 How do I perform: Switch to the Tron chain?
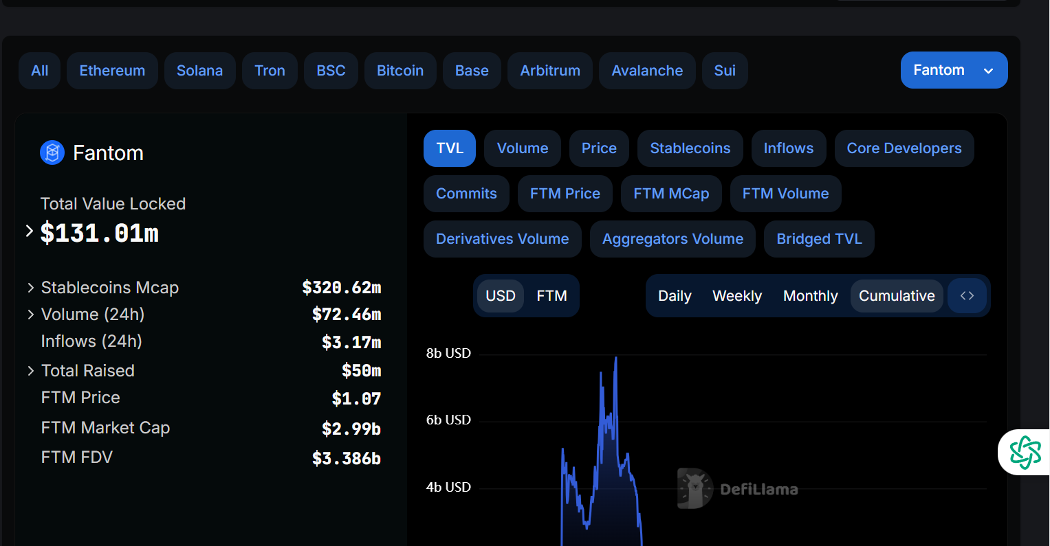tap(270, 71)
